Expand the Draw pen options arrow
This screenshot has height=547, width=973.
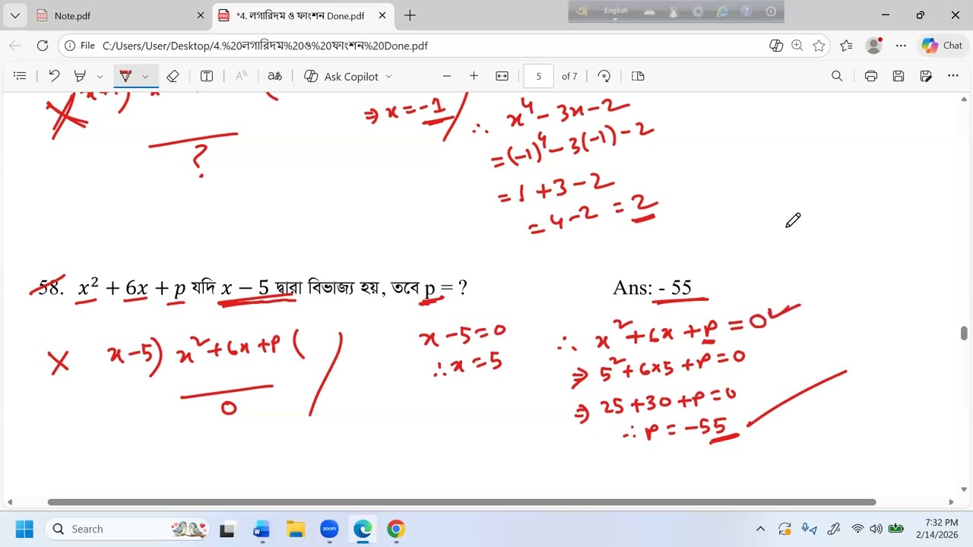[x=145, y=76]
